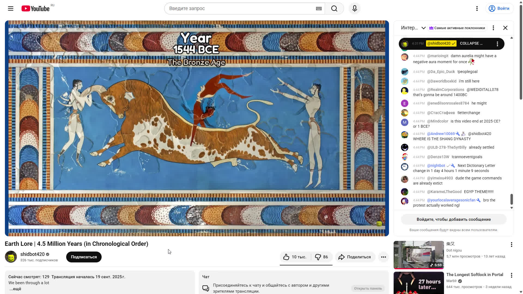Screen dimensions: 523x294
Task: Start a voice search with the microphone
Action: 354,8
